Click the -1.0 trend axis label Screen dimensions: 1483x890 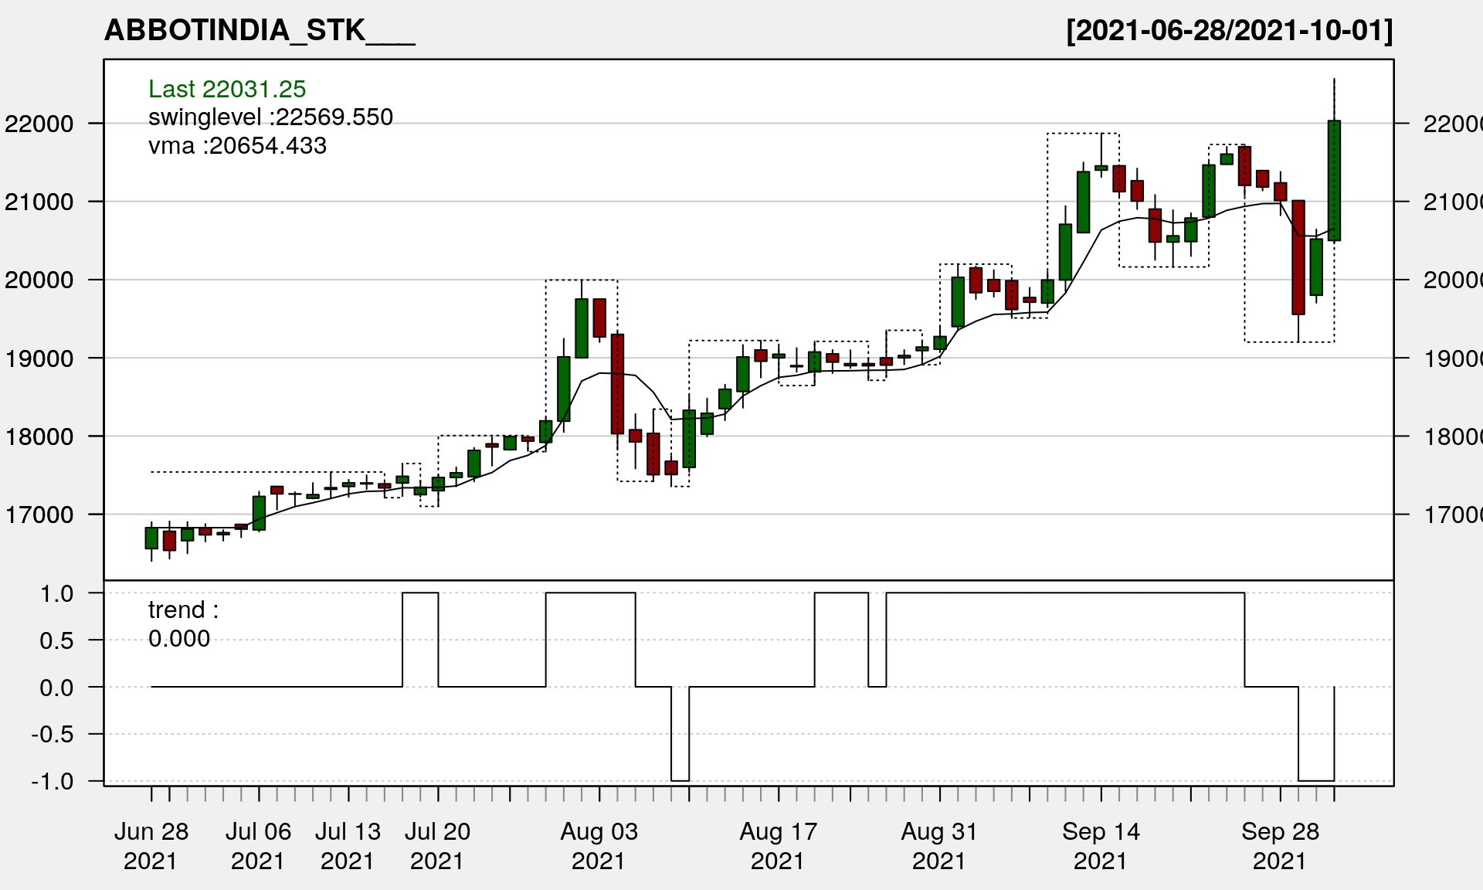pyautogui.click(x=53, y=781)
